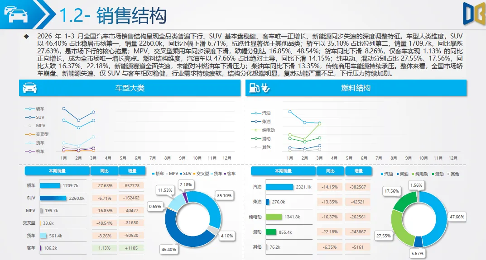Click the -16.85% year-on-year cell for MPV
486x260 pixels.
click(105, 210)
